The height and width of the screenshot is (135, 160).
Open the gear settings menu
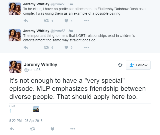click(120, 65)
